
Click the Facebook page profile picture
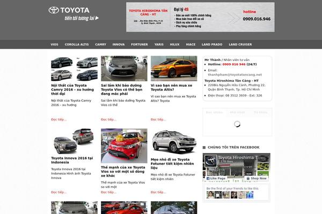pos(211,161)
